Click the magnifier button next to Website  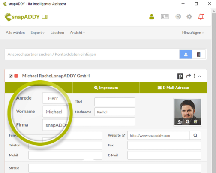click(x=195, y=135)
